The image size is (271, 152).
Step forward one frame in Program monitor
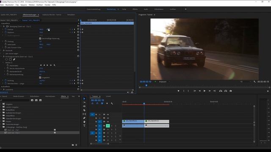[x=210, y=91]
